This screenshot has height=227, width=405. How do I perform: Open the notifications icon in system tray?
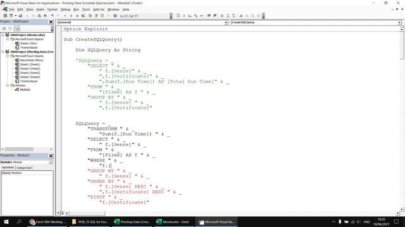pyautogui.click(x=397, y=221)
